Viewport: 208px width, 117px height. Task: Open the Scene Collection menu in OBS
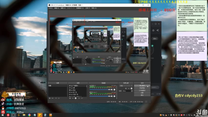(x=80, y=8)
